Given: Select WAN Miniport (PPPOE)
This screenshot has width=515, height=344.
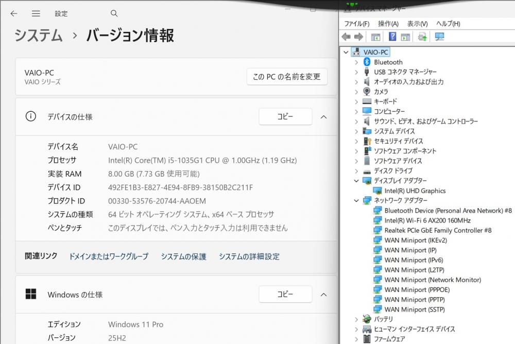Looking at the screenshot, I should point(417,289).
